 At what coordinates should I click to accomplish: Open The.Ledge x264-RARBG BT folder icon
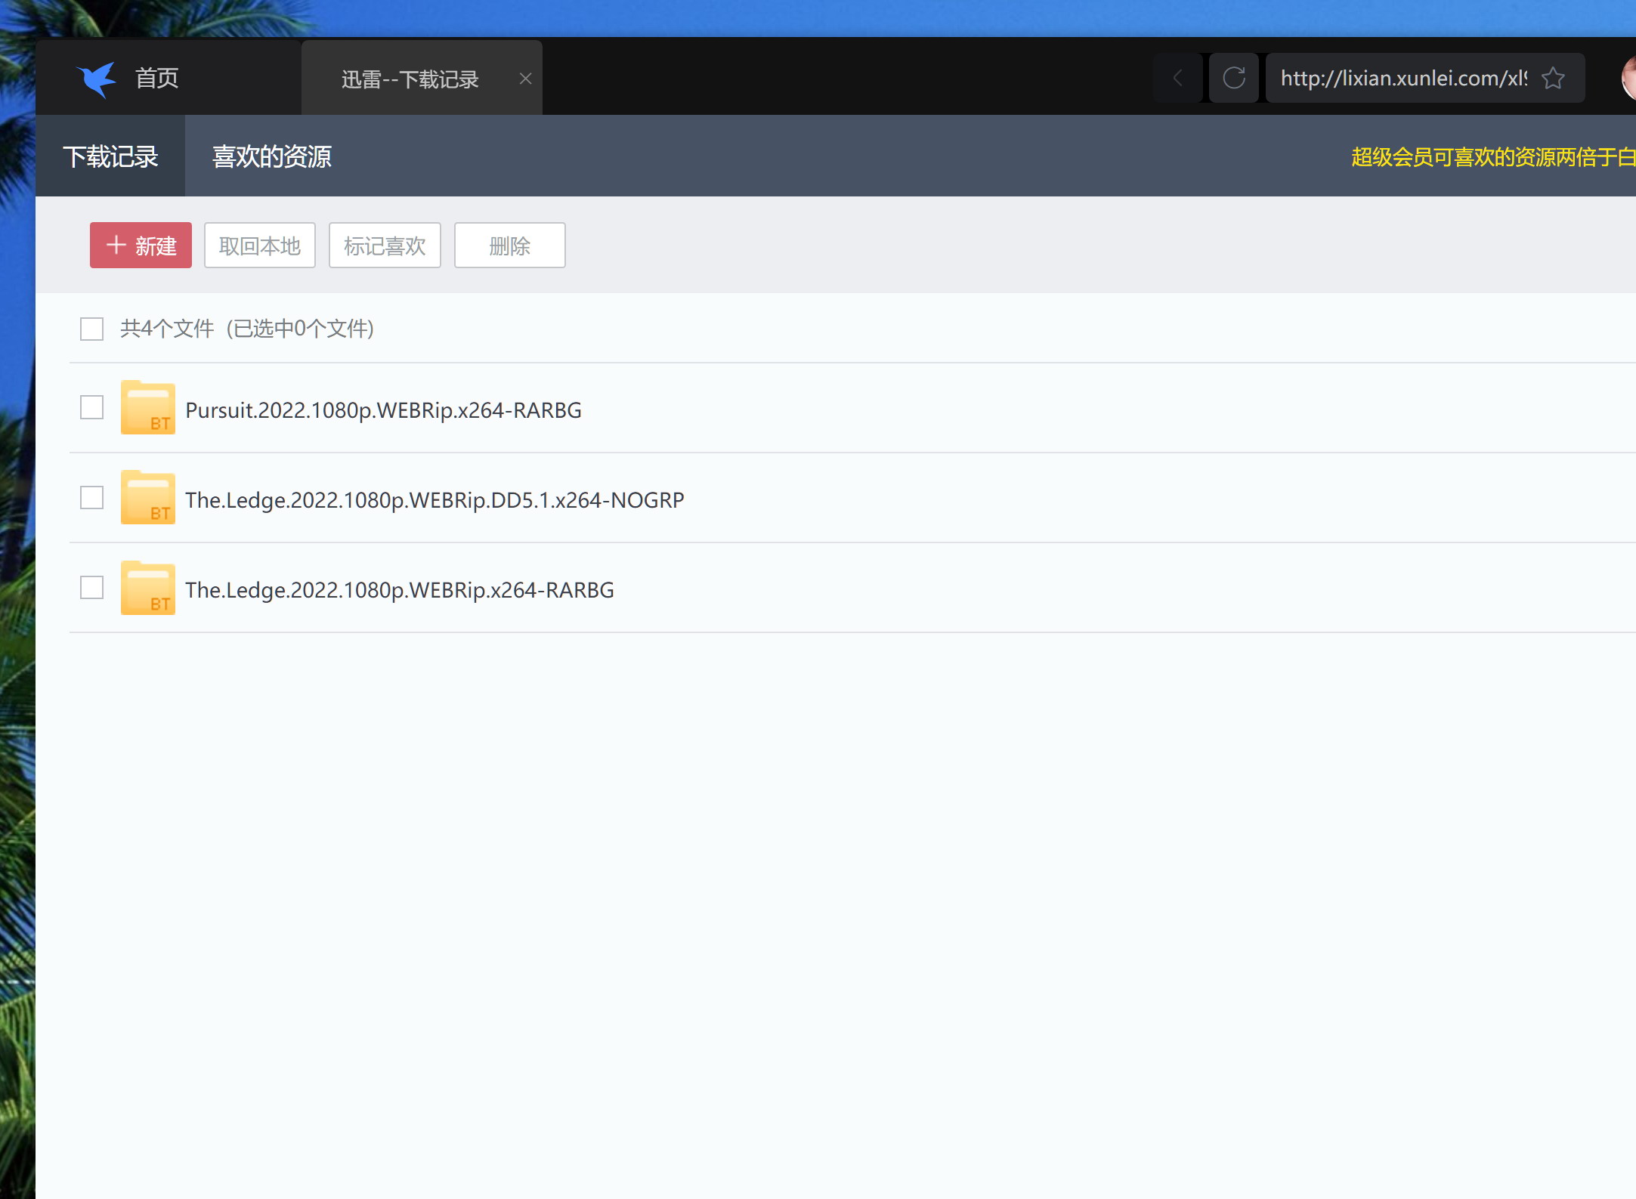point(148,589)
